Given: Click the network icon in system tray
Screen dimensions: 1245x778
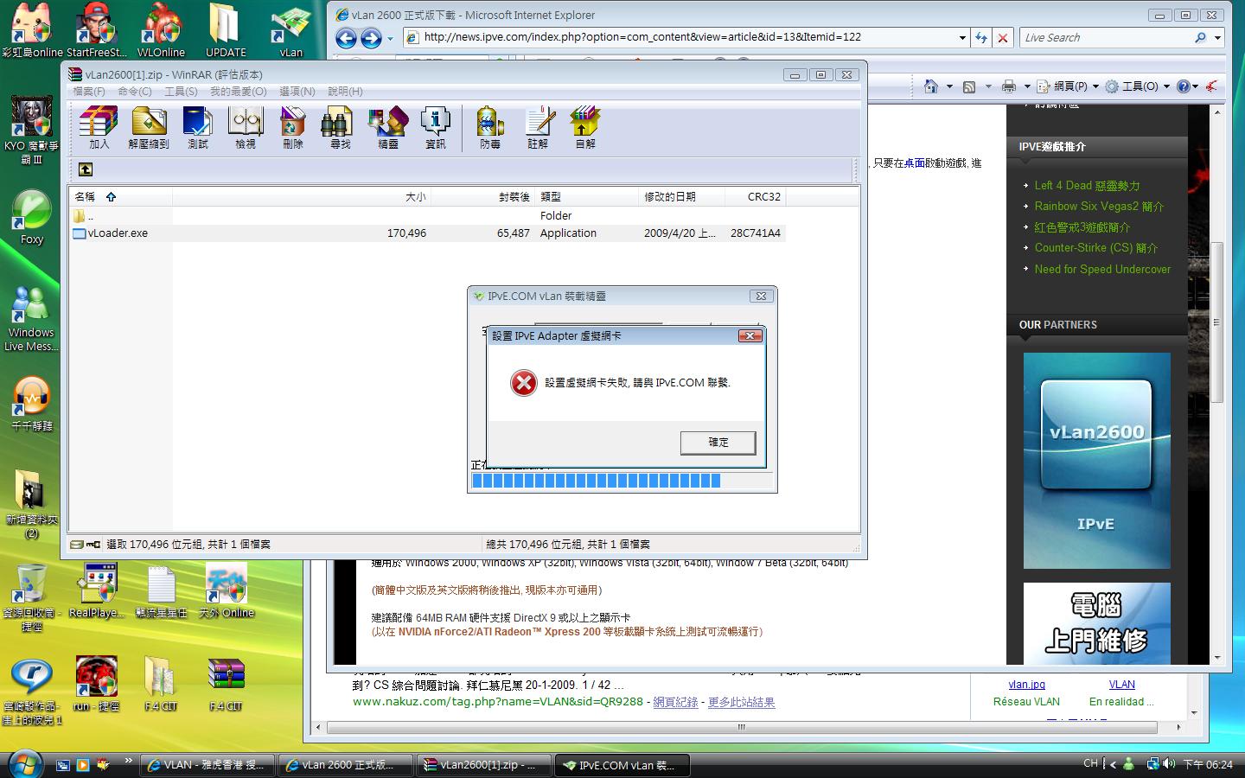Looking at the screenshot, I should (x=1152, y=764).
